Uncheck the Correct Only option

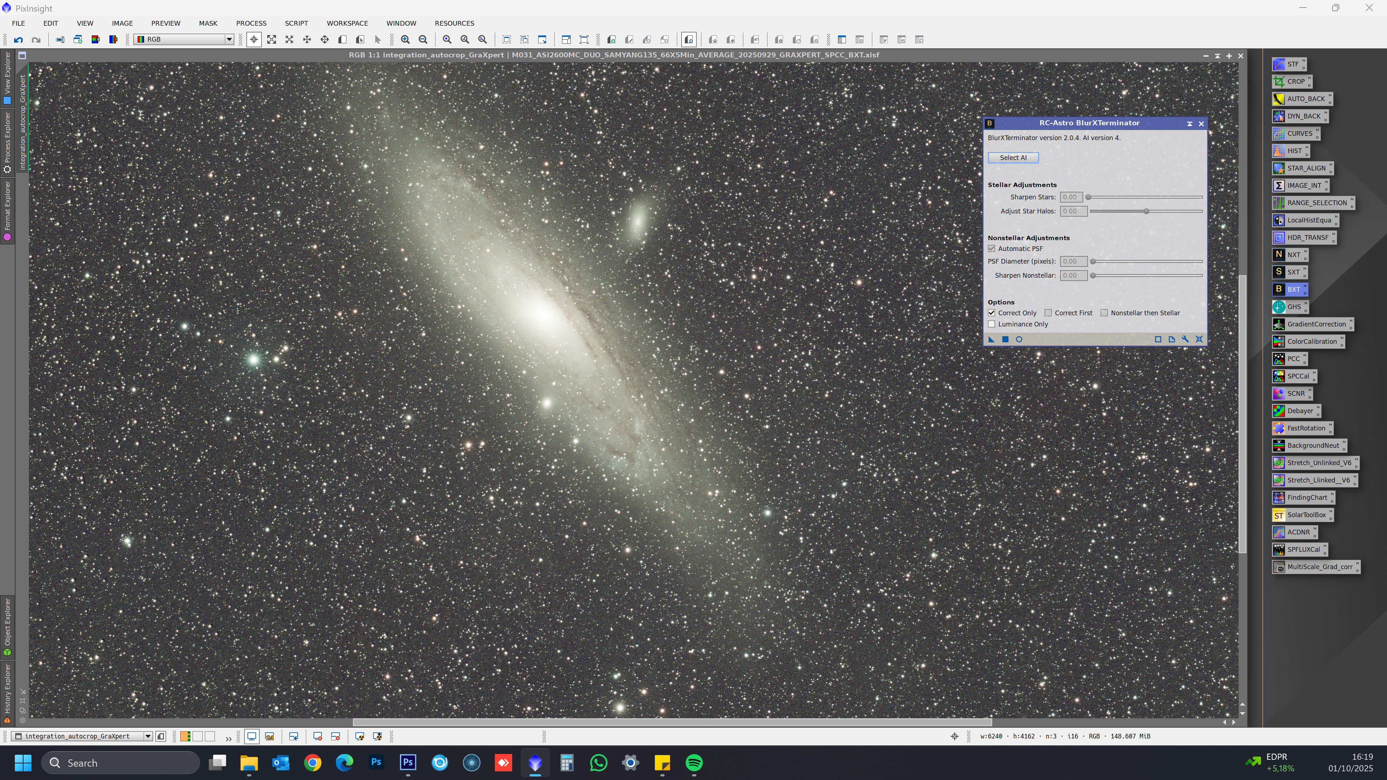pos(992,313)
